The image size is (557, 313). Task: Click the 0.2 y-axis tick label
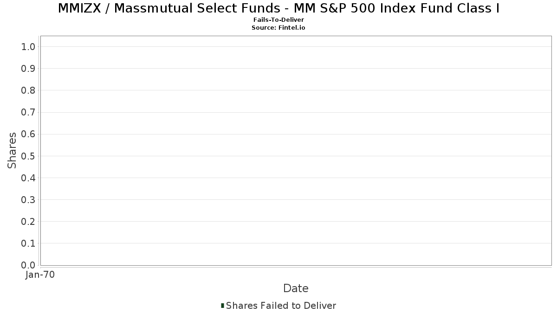pyautogui.click(x=28, y=222)
